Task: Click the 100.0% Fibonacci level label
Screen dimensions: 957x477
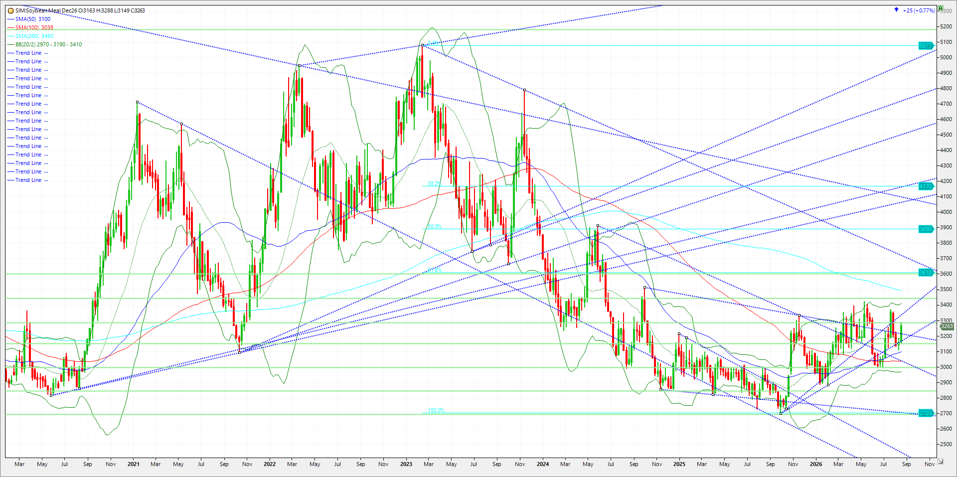Action: pos(436,410)
